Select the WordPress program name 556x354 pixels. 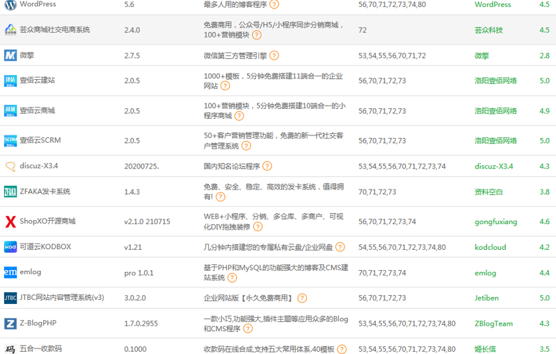pyautogui.click(x=38, y=4)
